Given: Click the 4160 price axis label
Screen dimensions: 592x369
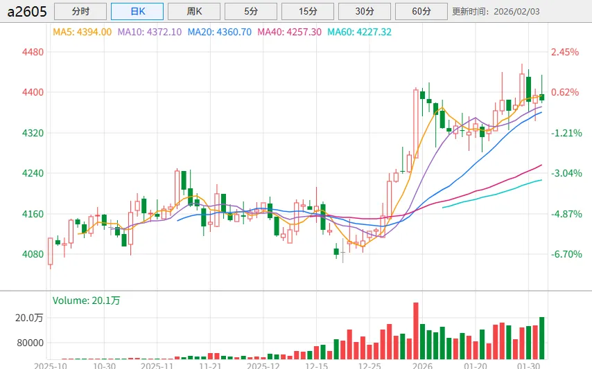Looking at the screenshot, I should click(33, 214).
